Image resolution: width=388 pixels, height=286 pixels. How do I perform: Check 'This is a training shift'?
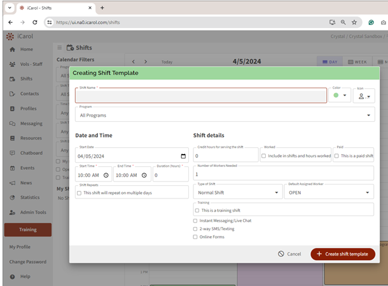(197, 210)
